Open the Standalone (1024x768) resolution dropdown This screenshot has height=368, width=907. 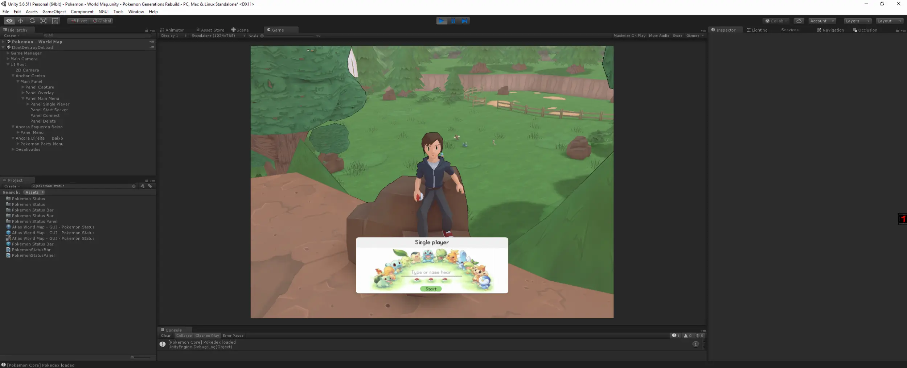(218, 36)
